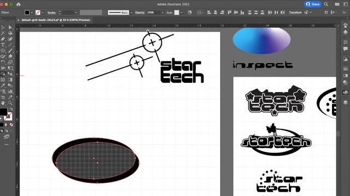Swap fill and stroke colors
This screenshot has height=196, width=350.
tap(11, 109)
